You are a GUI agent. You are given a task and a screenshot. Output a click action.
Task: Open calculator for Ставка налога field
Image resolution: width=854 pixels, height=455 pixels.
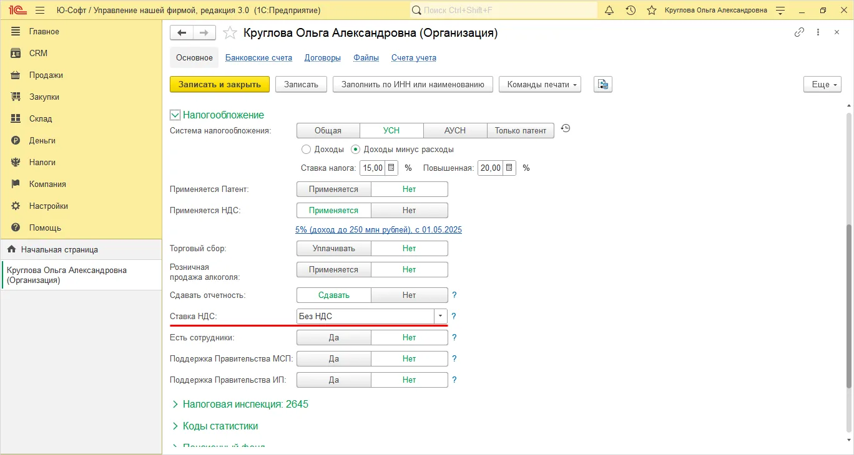[391, 168]
